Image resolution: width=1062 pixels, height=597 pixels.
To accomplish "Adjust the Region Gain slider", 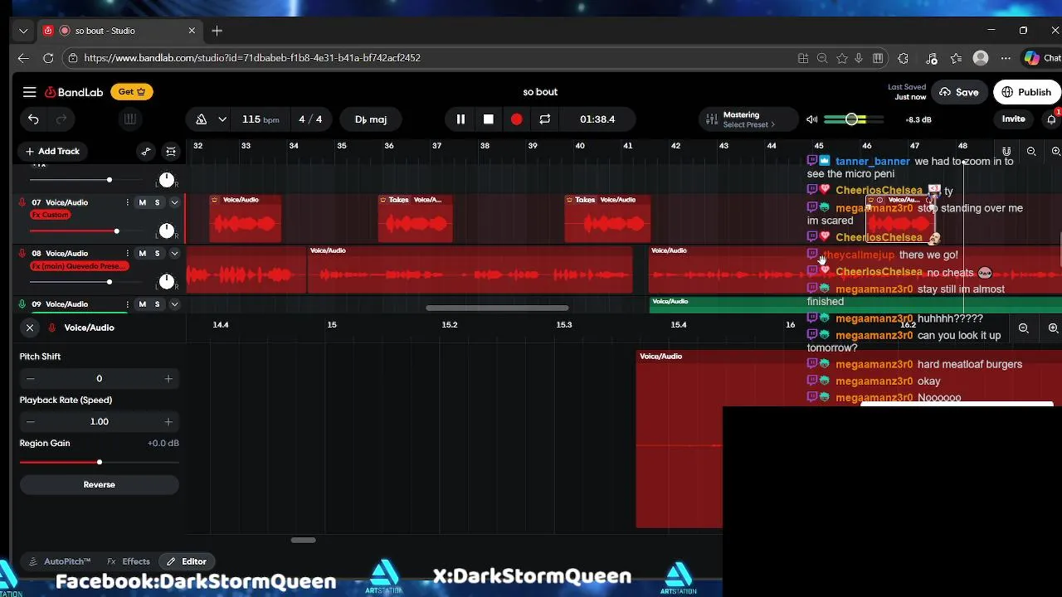I will pos(100,462).
